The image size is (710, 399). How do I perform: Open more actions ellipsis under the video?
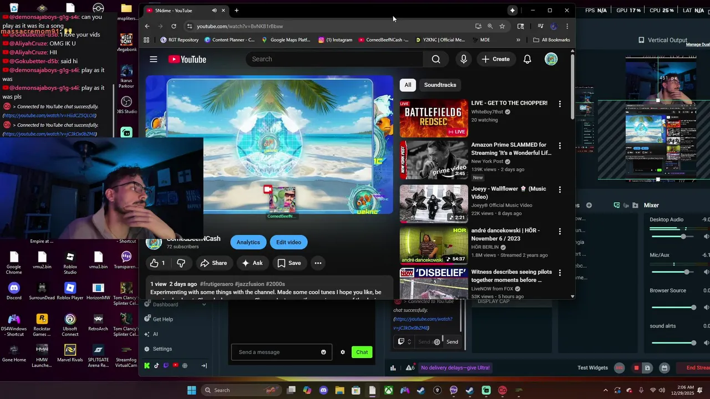tap(318, 263)
